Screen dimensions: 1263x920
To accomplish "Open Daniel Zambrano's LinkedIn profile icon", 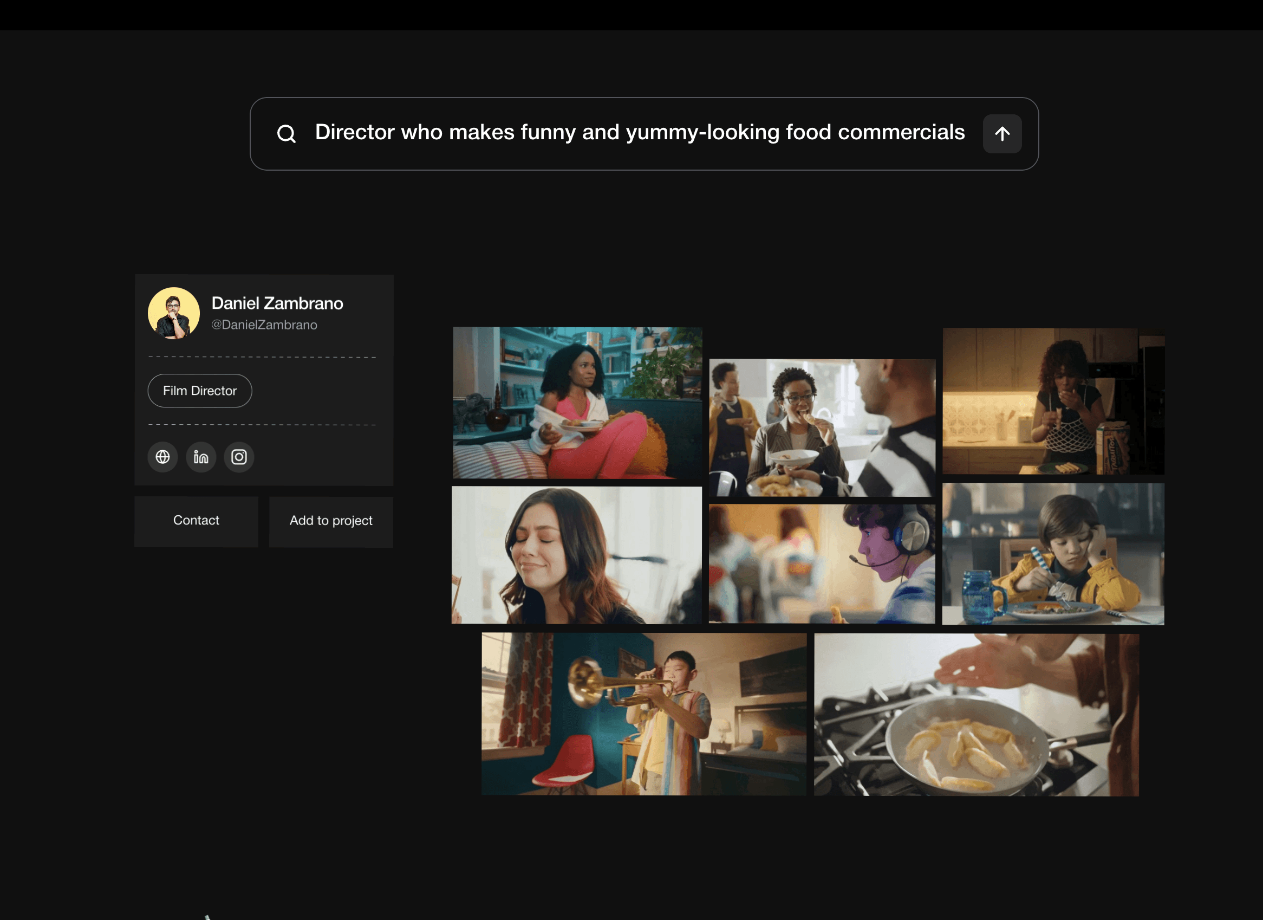I will tap(200, 457).
